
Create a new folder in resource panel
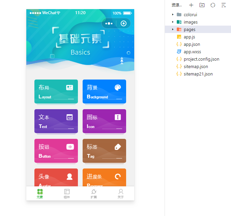[202, 5]
